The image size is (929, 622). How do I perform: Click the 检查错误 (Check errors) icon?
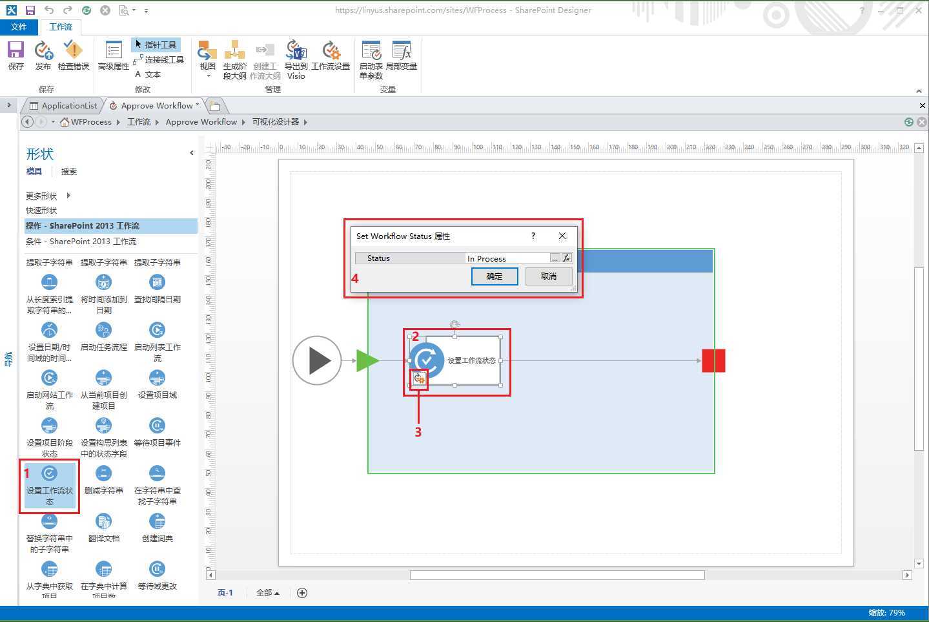point(73,55)
